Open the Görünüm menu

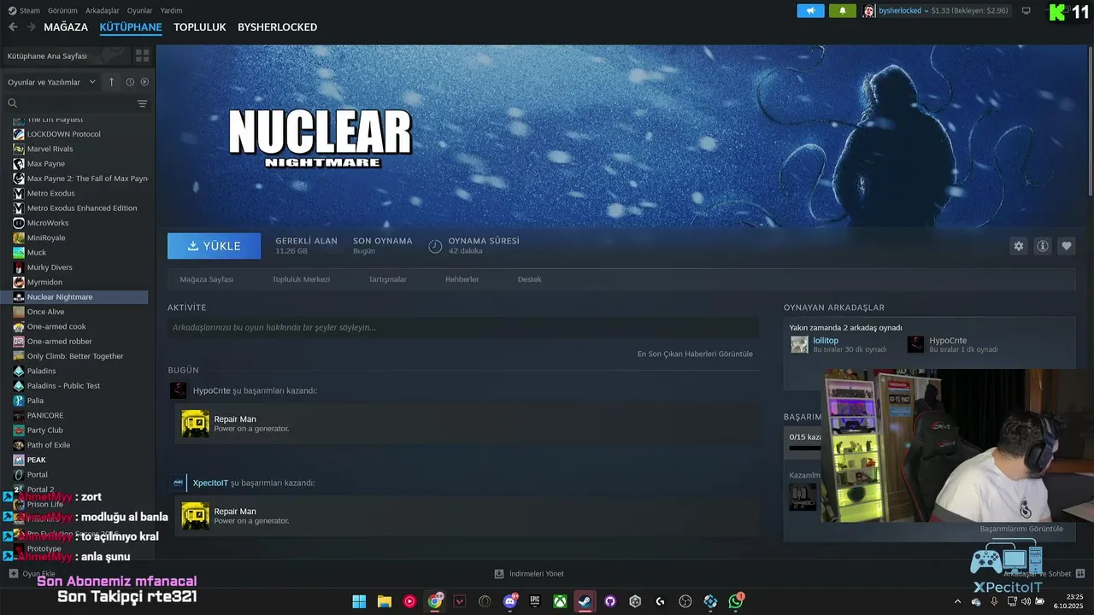click(62, 10)
